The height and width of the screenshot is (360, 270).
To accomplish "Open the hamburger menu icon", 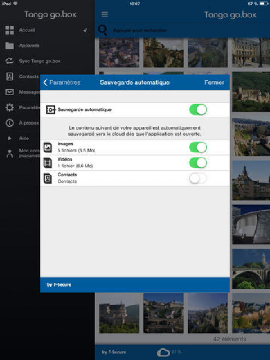I will point(105,14).
